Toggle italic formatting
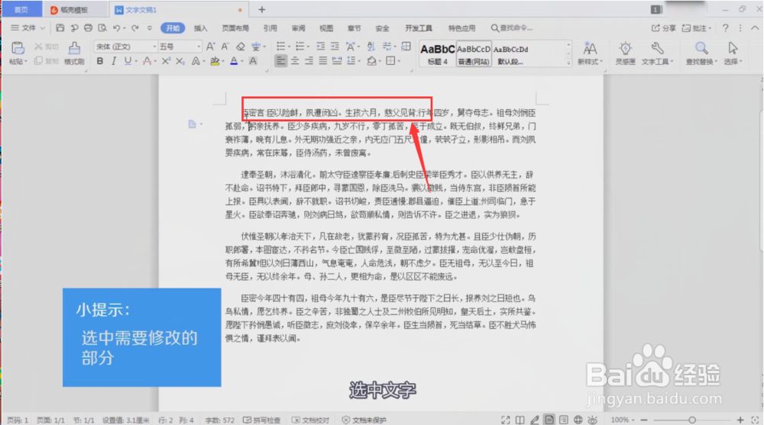Screen dimensions: 764x425 pos(114,61)
